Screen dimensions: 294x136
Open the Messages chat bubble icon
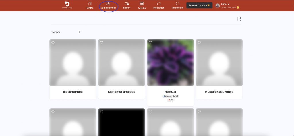[x=159, y=4]
